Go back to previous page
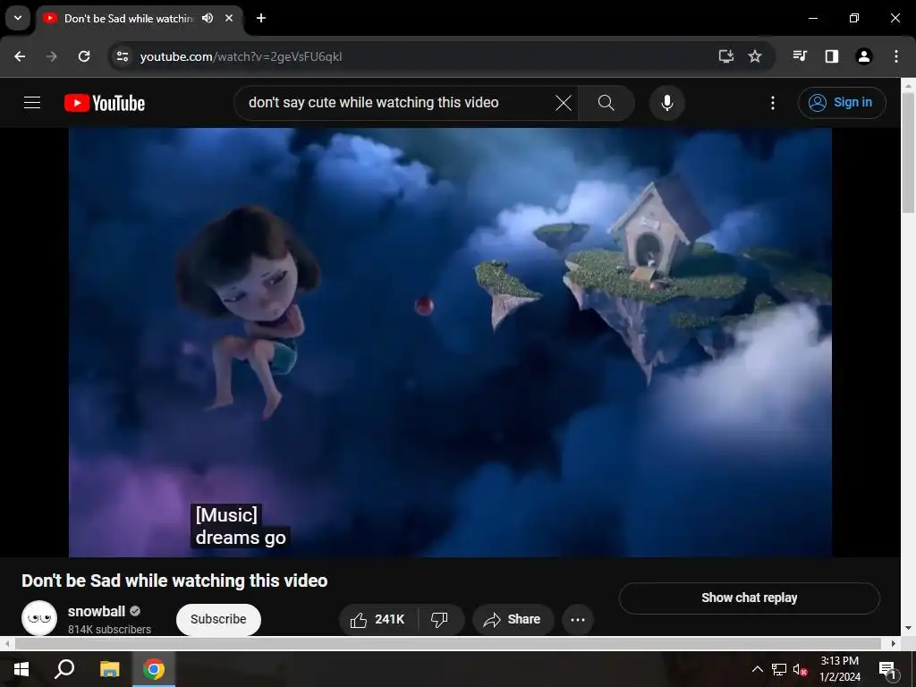 (20, 56)
